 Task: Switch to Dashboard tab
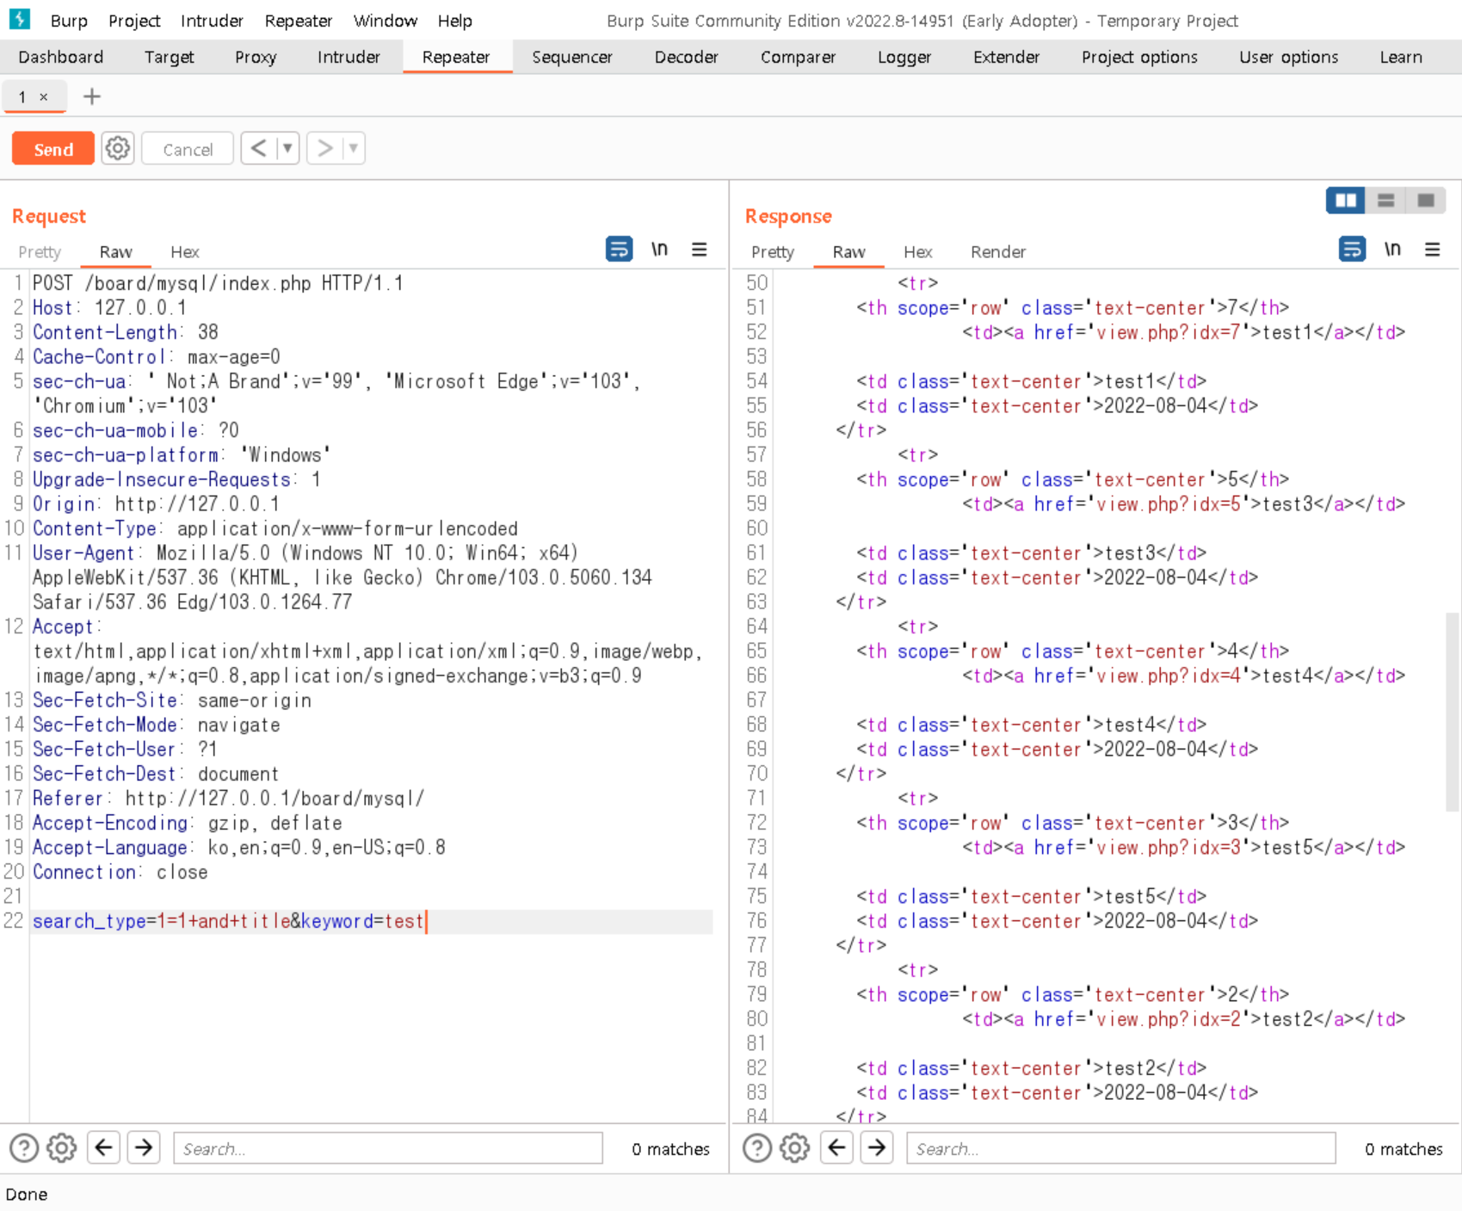click(x=61, y=57)
